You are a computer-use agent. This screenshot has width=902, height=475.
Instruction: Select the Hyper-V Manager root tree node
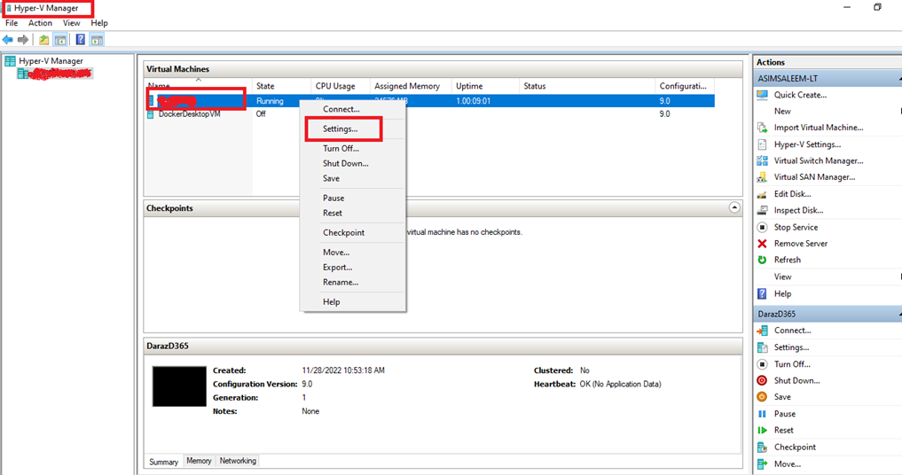(x=51, y=61)
